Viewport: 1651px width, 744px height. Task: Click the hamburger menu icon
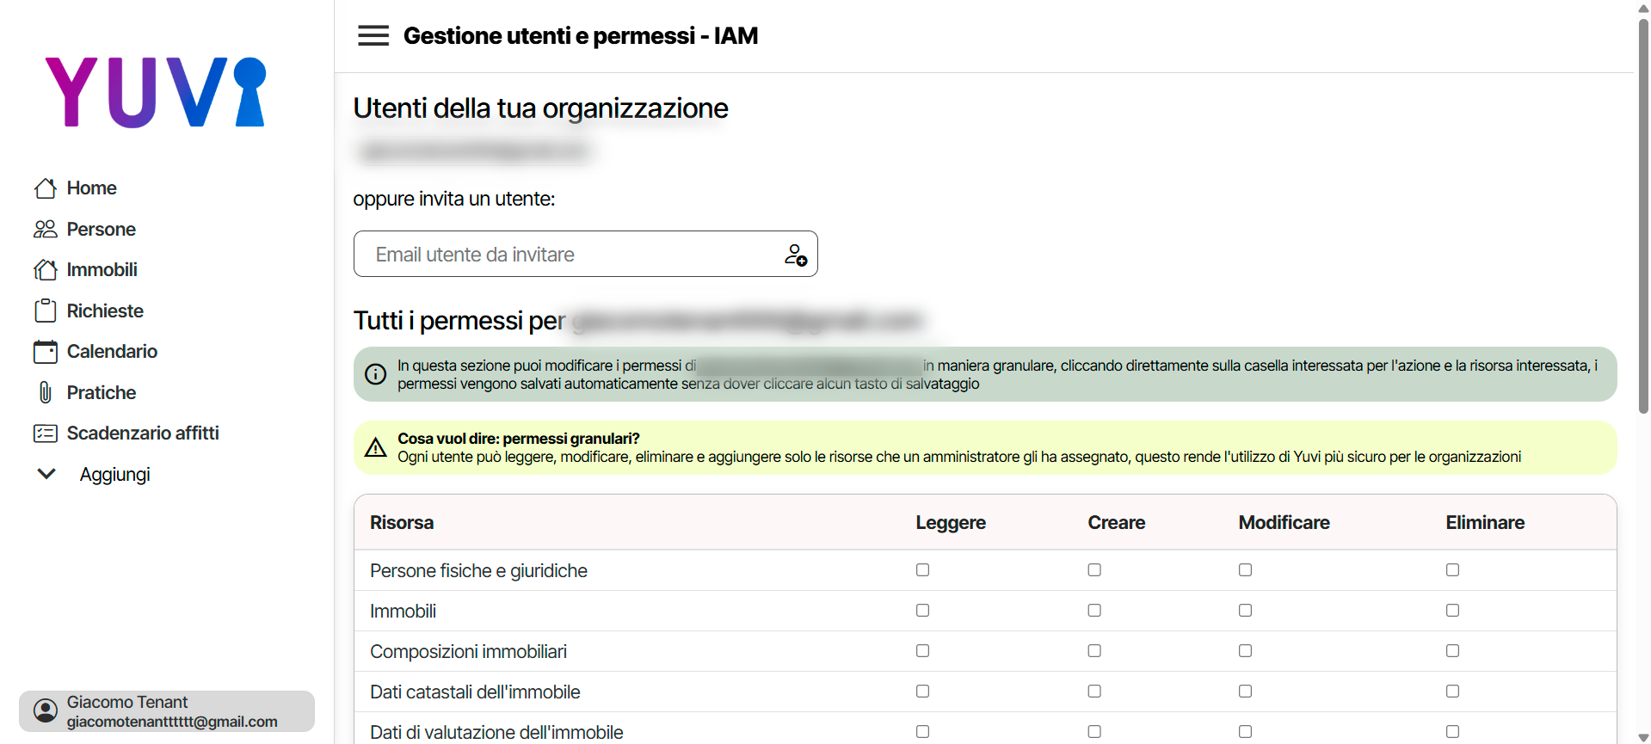point(373,35)
